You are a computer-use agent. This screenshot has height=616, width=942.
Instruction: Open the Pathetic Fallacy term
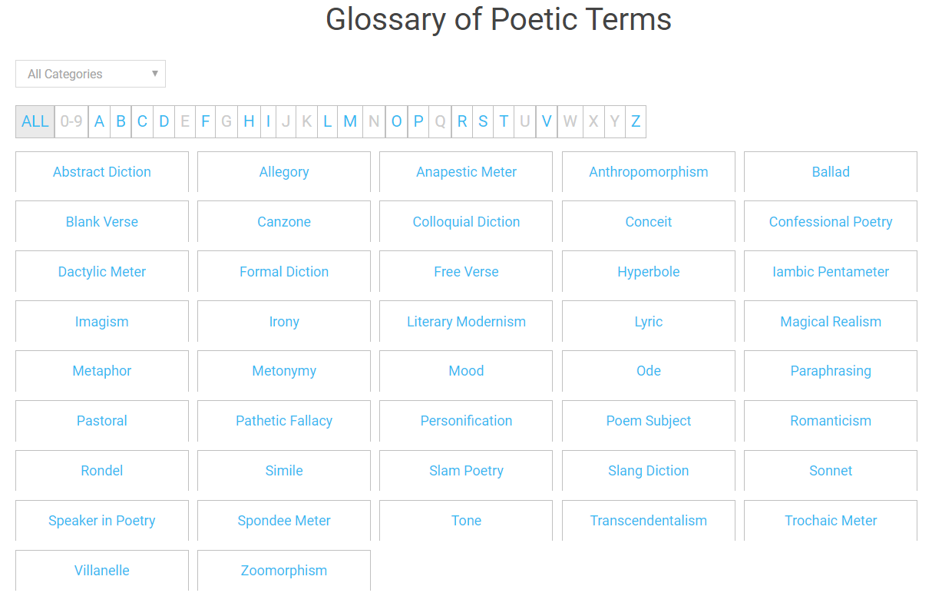pos(284,421)
